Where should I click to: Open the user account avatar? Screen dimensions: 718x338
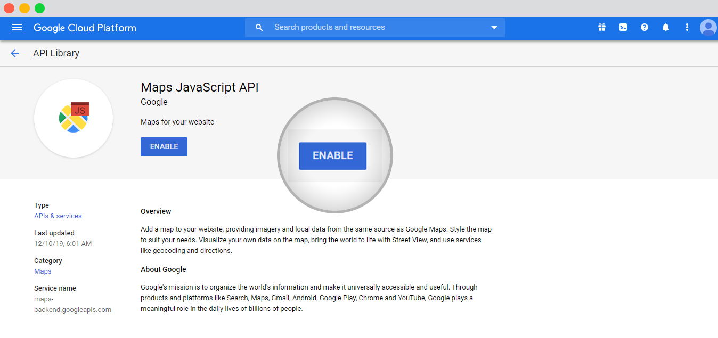coord(708,27)
